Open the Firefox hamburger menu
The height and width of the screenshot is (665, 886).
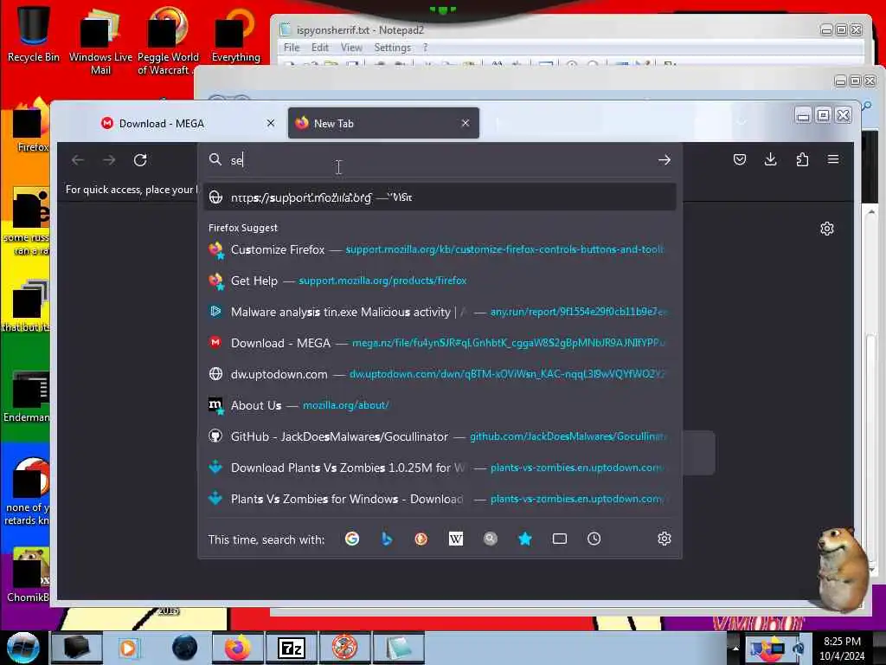[833, 159]
